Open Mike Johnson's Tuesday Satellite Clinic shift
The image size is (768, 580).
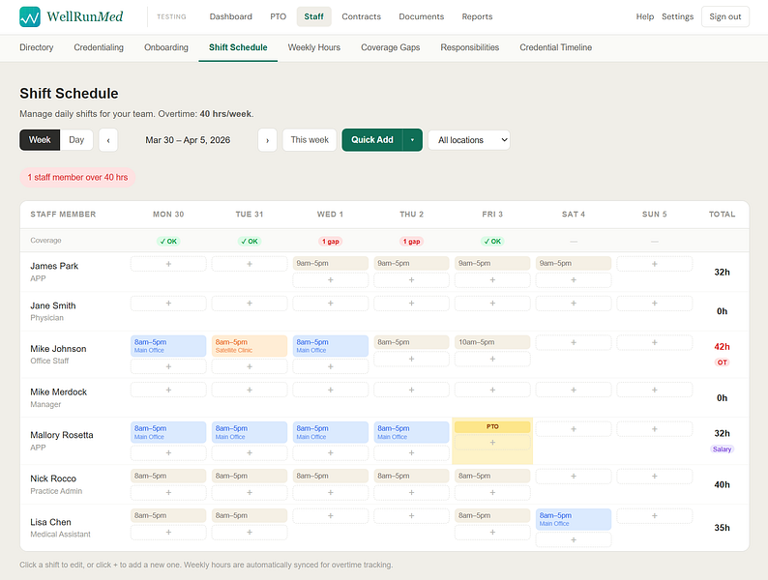[x=250, y=346]
